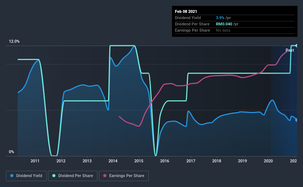Click the RM0.040 dividend per share value
Viewport: 303px width, 187px height.
point(224,24)
